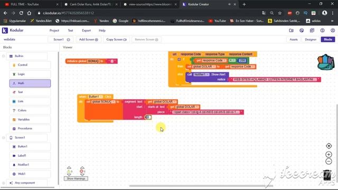The width and height of the screenshot is (338, 190).
Task: Select the Variables blocks drawer
Action: (30, 119)
